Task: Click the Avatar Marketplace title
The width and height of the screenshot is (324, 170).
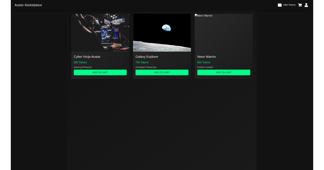Action: click(28, 5)
